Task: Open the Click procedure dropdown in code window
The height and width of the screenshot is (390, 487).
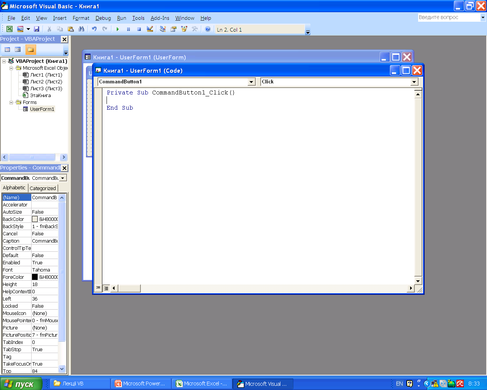Action: coord(414,82)
